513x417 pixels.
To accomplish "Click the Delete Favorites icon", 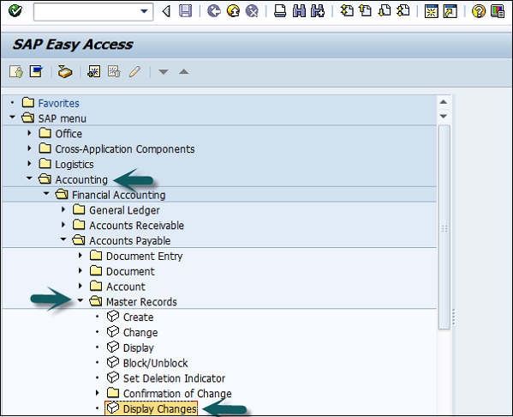I will tap(114, 71).
